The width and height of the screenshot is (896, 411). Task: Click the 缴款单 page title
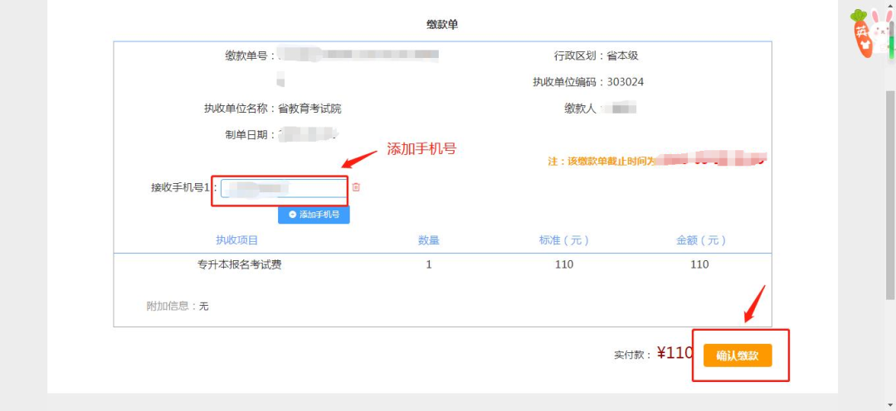[442, 25]
